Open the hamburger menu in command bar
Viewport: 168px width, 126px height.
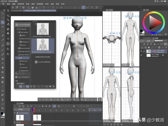tap(13, 7)
